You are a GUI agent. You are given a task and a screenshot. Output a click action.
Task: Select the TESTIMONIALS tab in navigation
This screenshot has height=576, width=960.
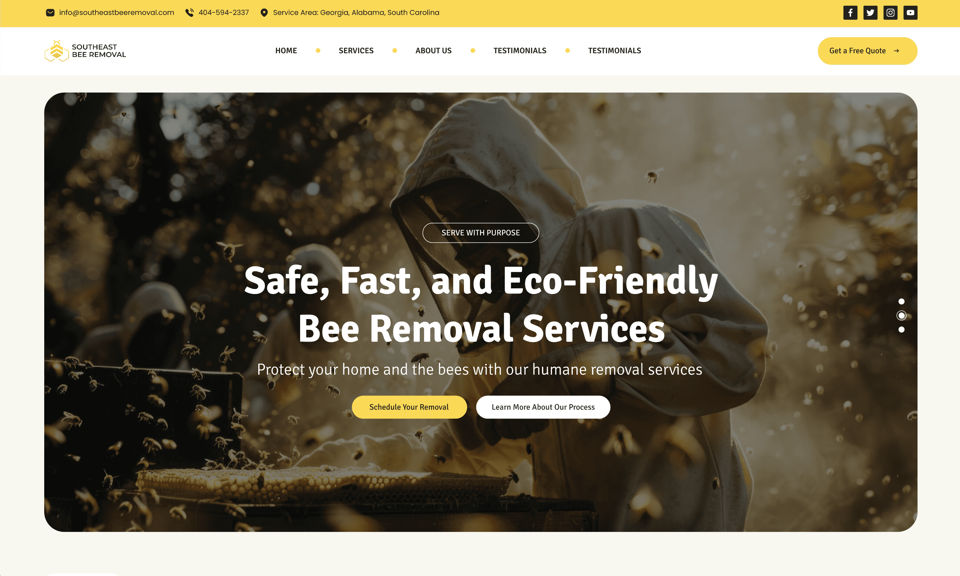(x=520, y=50)
